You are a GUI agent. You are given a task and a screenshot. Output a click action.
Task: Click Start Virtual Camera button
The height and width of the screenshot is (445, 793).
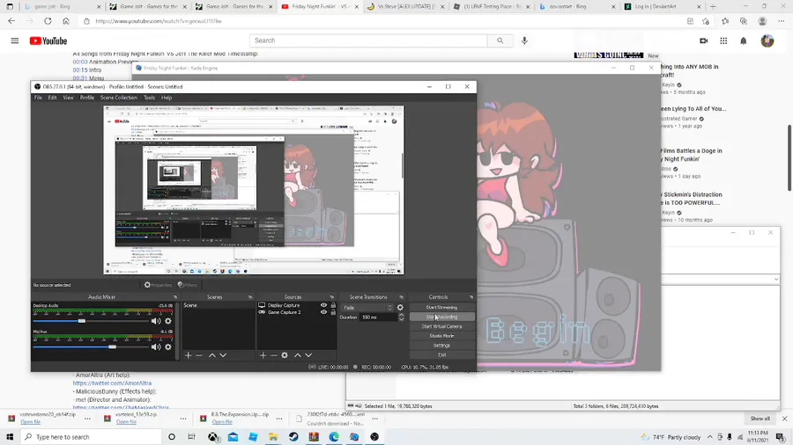441,326
